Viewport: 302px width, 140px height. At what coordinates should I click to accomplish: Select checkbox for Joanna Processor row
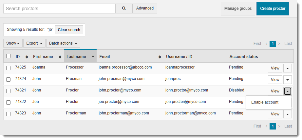tap(9, 68)
